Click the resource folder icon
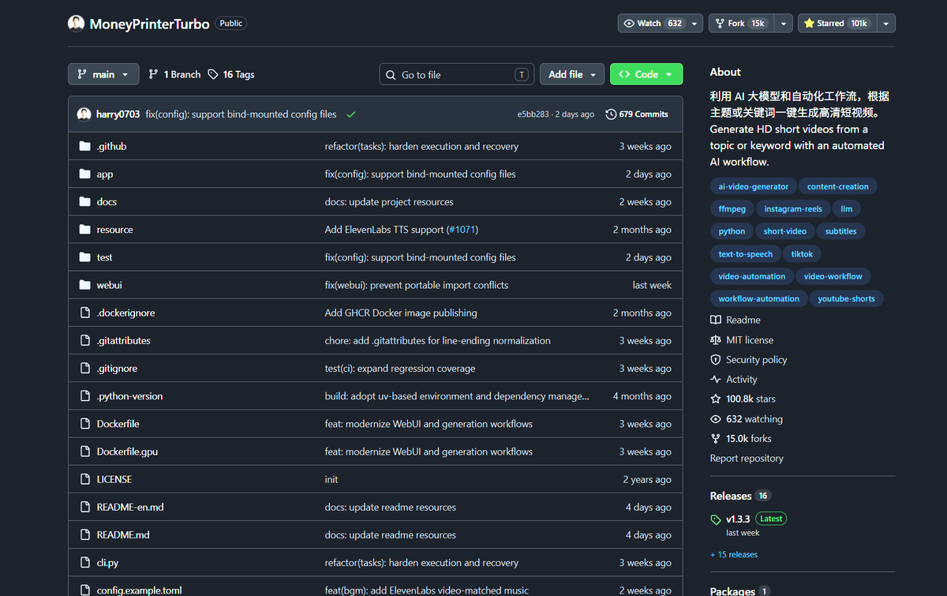The image size is (947, 596). point(85,229)
